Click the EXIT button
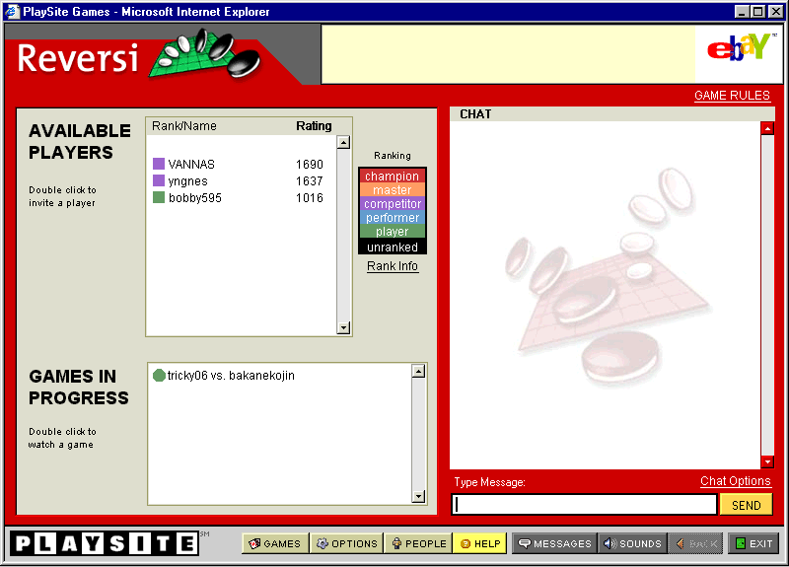This screenshot has height=567, width=789. [753, 543]
